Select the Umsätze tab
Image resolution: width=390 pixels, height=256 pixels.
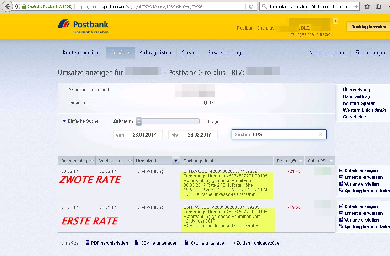(x=120, y=53)
